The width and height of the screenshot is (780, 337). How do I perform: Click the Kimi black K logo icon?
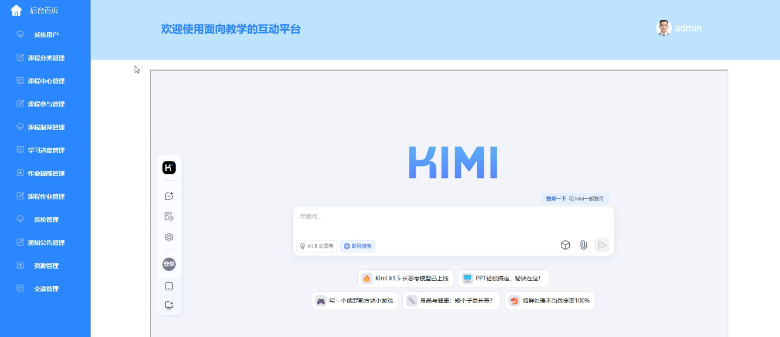(169, 167)
